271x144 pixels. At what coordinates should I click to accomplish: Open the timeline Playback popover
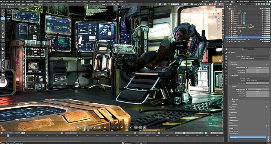(81, 133)
